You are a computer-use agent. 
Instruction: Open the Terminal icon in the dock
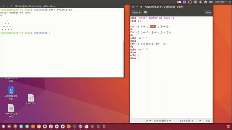pyautogui.click(x=75, y=126)
